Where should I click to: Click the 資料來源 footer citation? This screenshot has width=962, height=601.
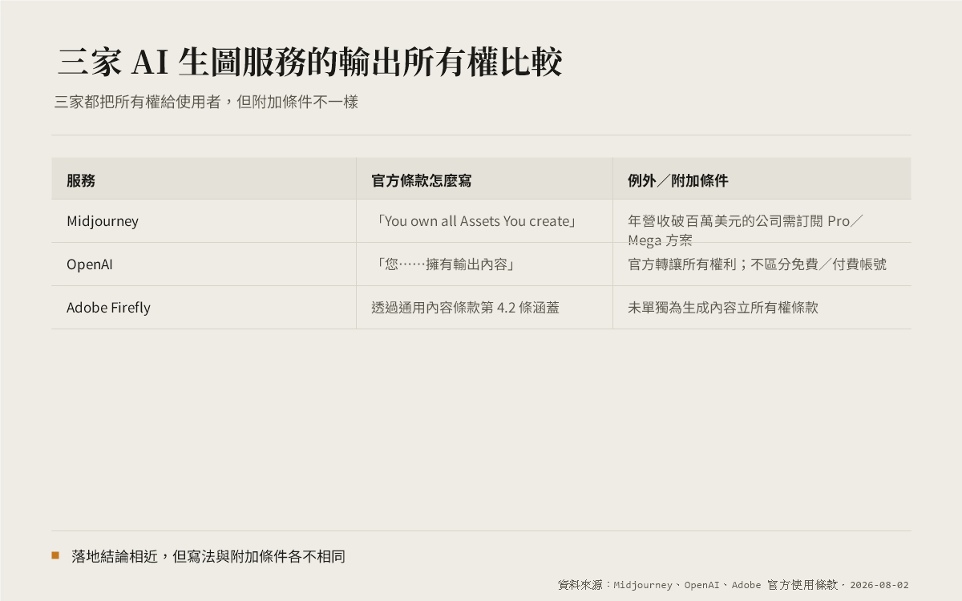point(734,585)
